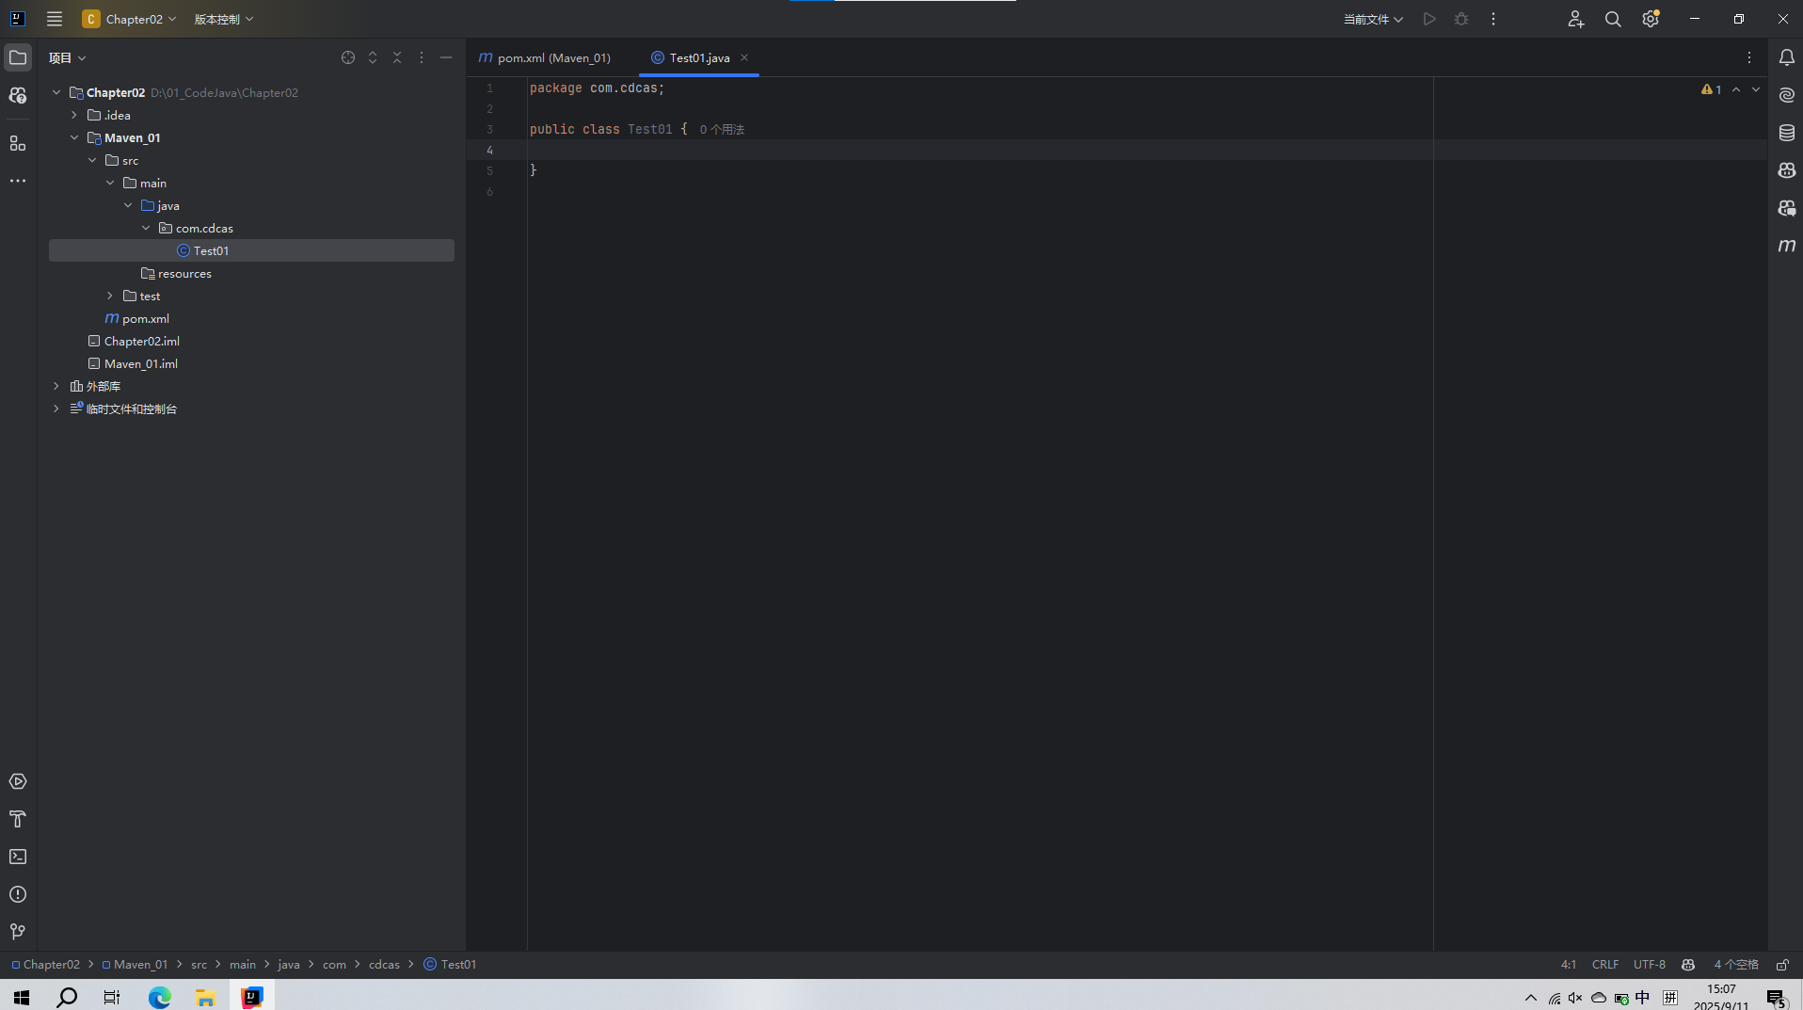Click the warning count indicator
The image size is (1803, 1010).
click(1712, 89)
